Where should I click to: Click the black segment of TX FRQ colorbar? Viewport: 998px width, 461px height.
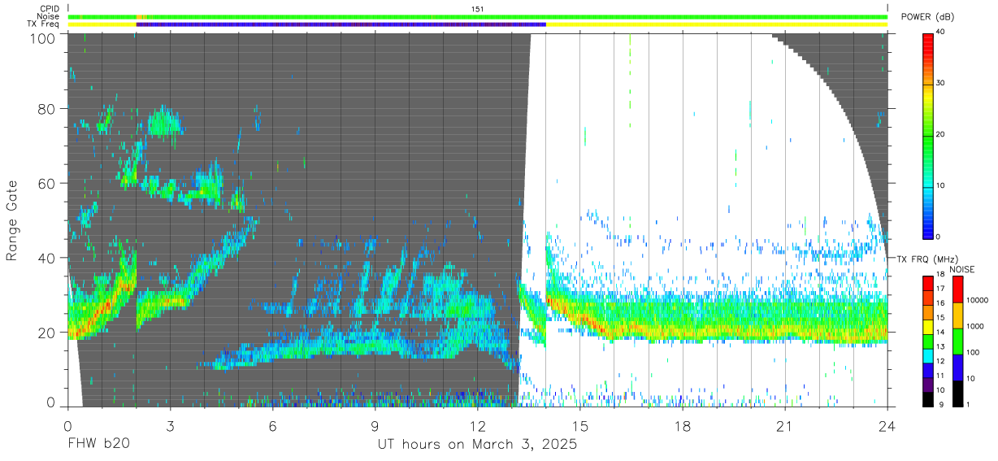click(927, 398)
